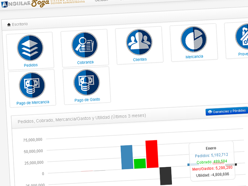Screen dimensions: 248x186
Task: Click the home icon beside Escritorio
Action: [9, 24]
